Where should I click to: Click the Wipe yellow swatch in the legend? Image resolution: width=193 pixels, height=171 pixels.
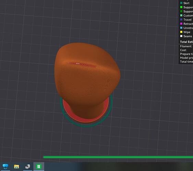pos(181,32)
